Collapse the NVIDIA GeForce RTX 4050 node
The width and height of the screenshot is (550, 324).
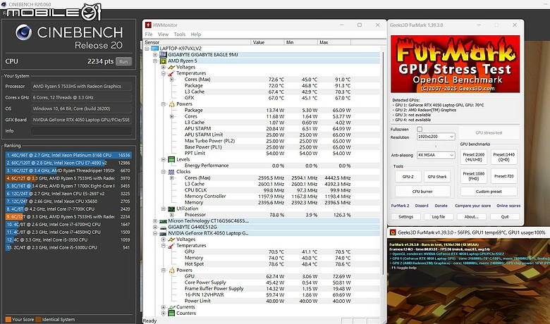[x=155, y=233]
